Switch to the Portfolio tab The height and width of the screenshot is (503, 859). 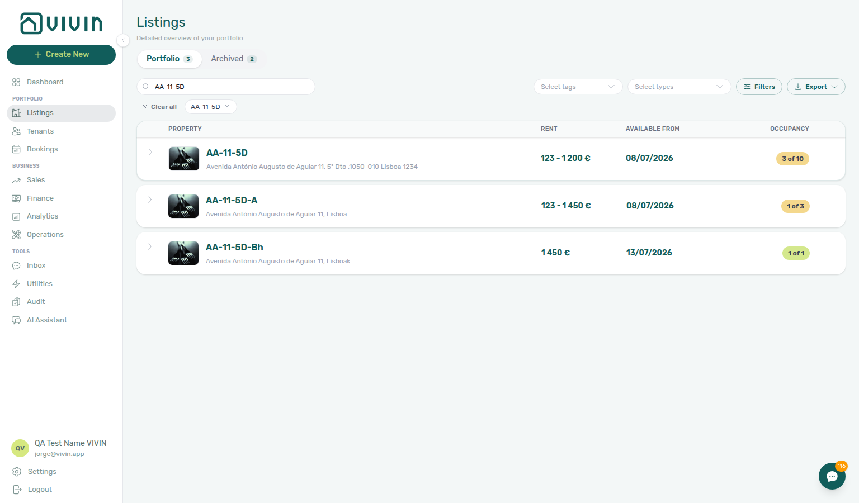click(169, 59)
